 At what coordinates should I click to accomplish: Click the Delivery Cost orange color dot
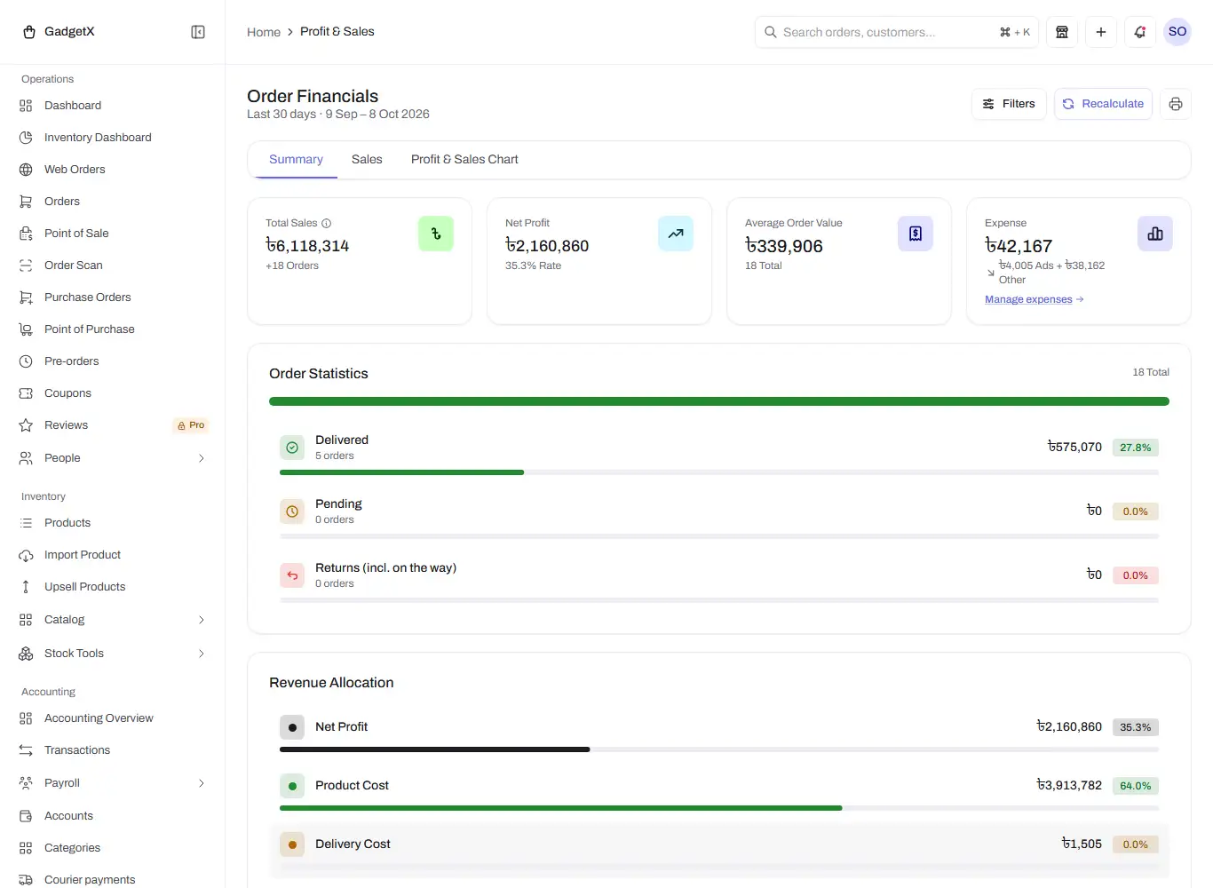coord(292,844)
